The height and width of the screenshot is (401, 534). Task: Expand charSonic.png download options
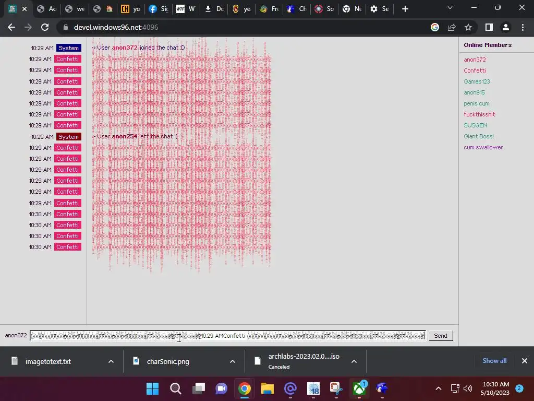click(233, 361)
